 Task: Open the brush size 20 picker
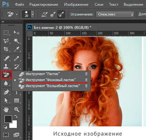click(x=27, y=14)
